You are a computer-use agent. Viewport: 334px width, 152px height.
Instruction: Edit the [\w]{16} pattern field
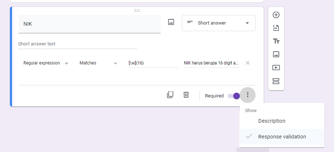pyautogui.click(x=154, y=63)
